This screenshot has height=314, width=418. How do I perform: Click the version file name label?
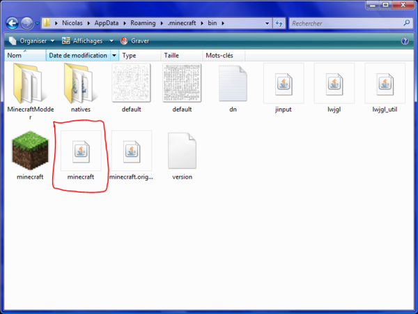pyautogui.click(x=182, y=177)
